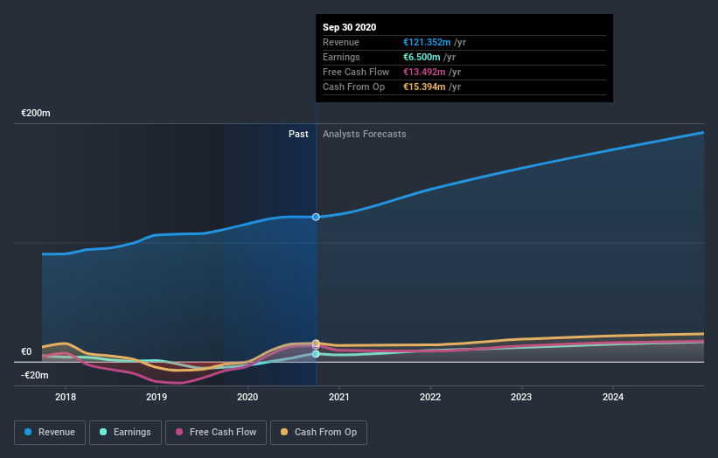This screenshot has height=458, width=718.
Task: Select the 2024 x-axis label
Action: pyautogui.click(x=613, y=397)
